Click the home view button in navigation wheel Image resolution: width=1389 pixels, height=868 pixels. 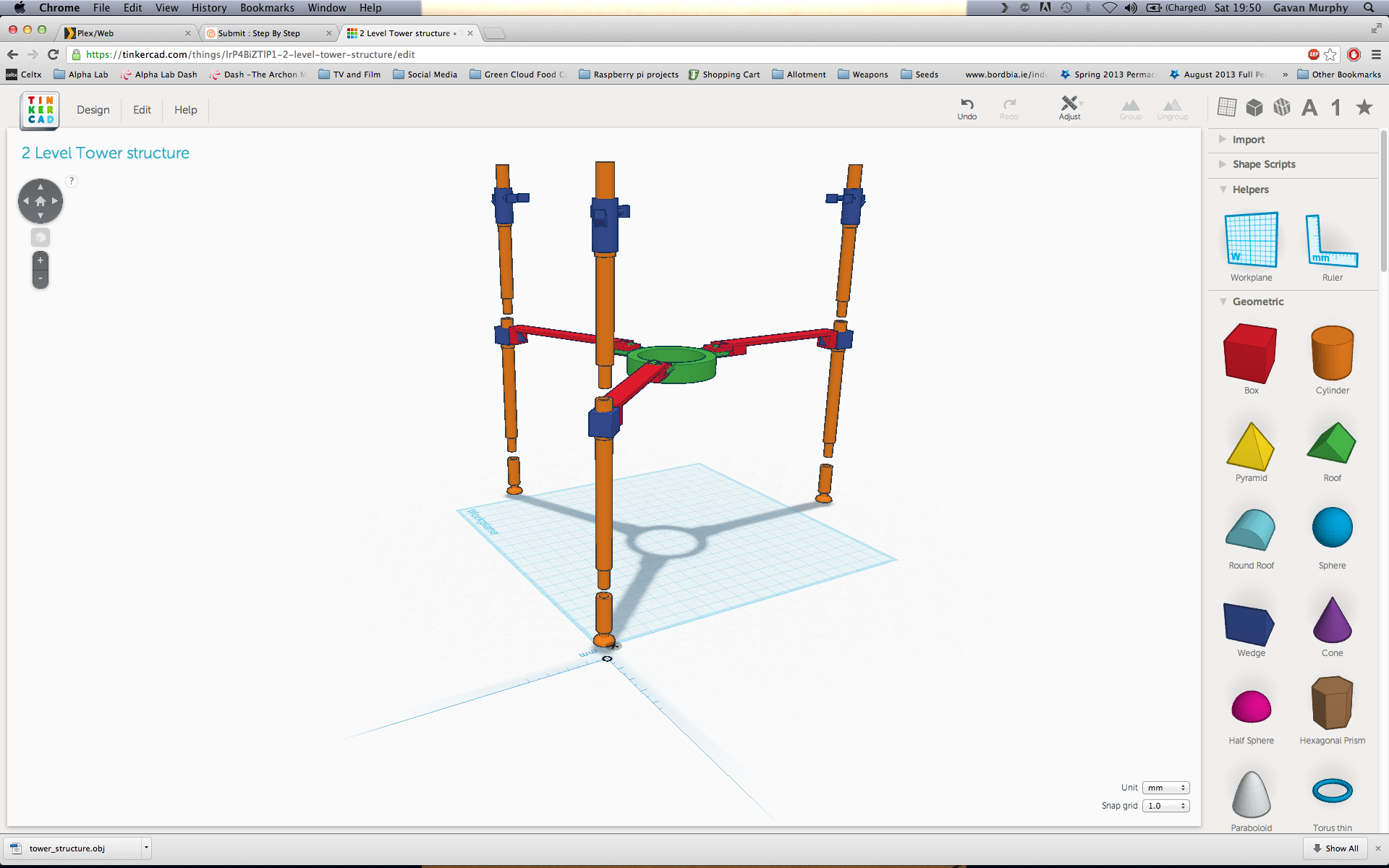pos(41,201)
